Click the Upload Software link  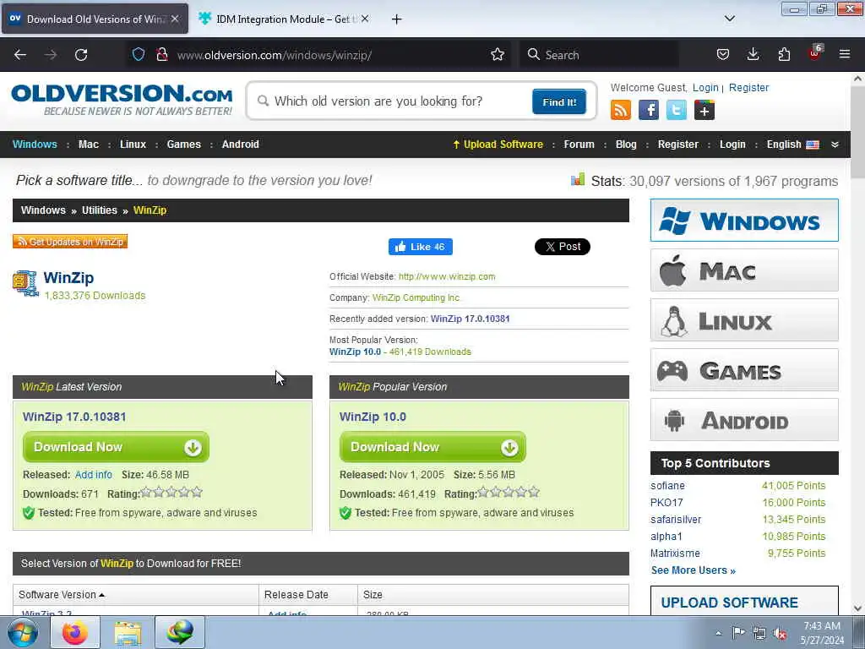[x=498, y=144]
